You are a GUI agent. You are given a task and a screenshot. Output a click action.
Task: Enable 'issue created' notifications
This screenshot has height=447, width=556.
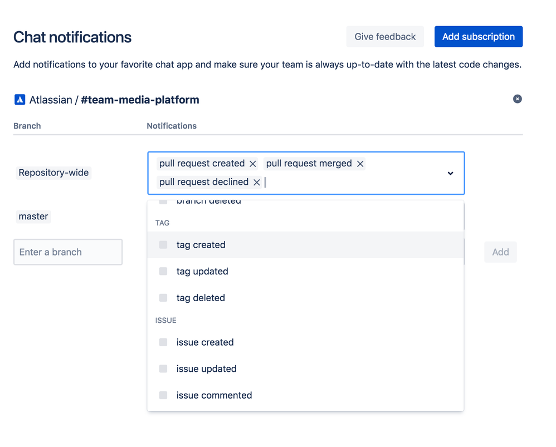(163, 342)
